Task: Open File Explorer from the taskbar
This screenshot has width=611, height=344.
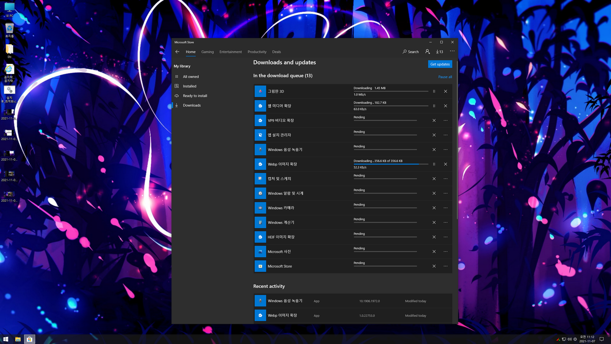Action: (18, 339)
